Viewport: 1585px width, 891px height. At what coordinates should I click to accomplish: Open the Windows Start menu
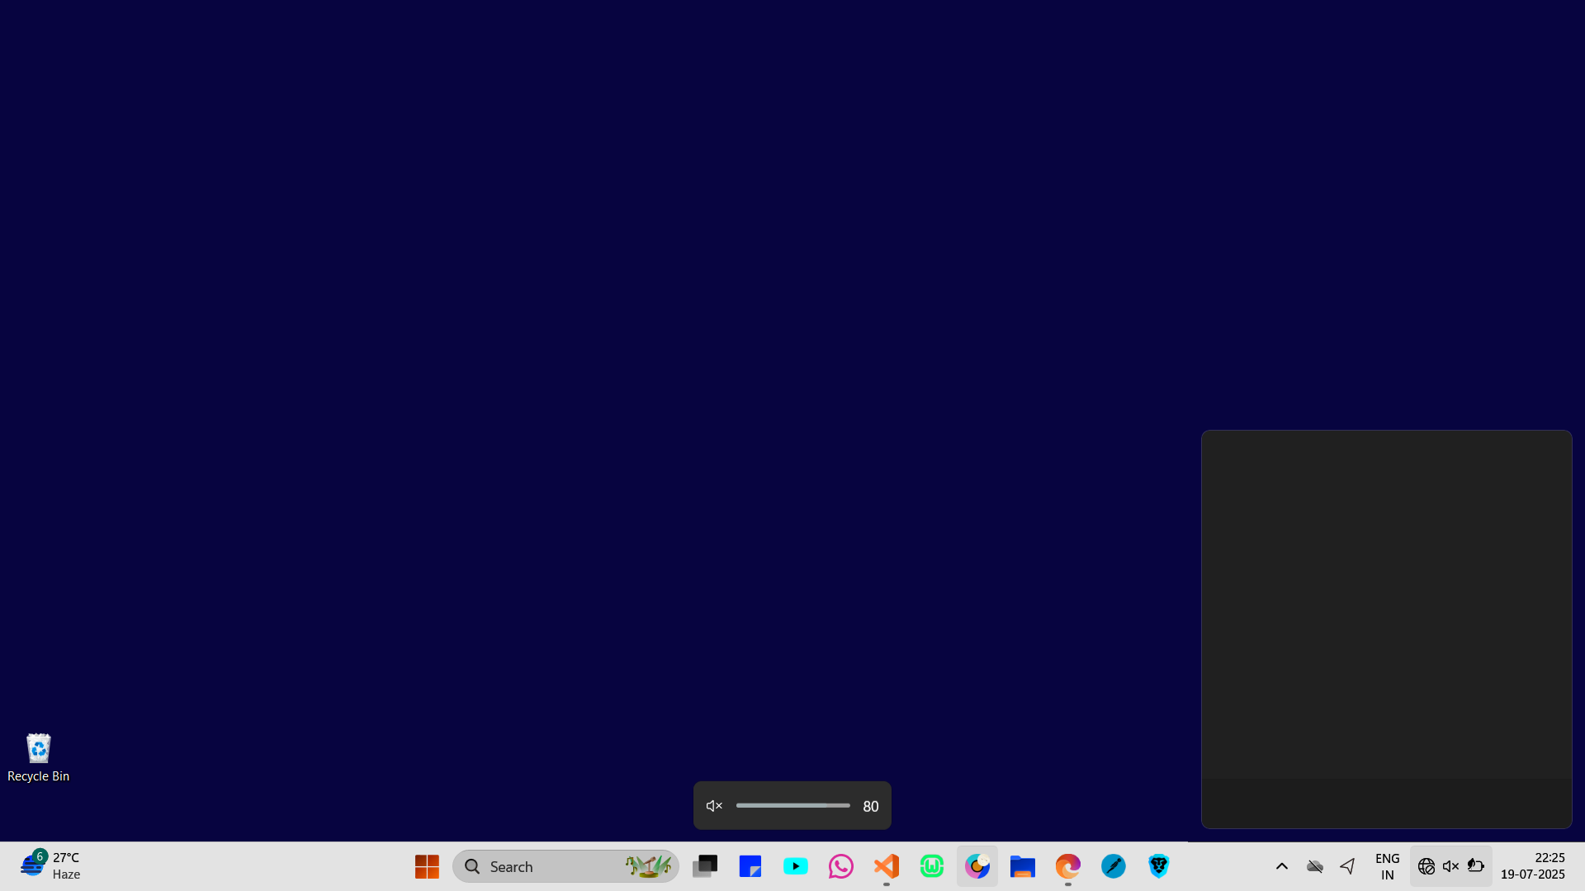[427, 866]
